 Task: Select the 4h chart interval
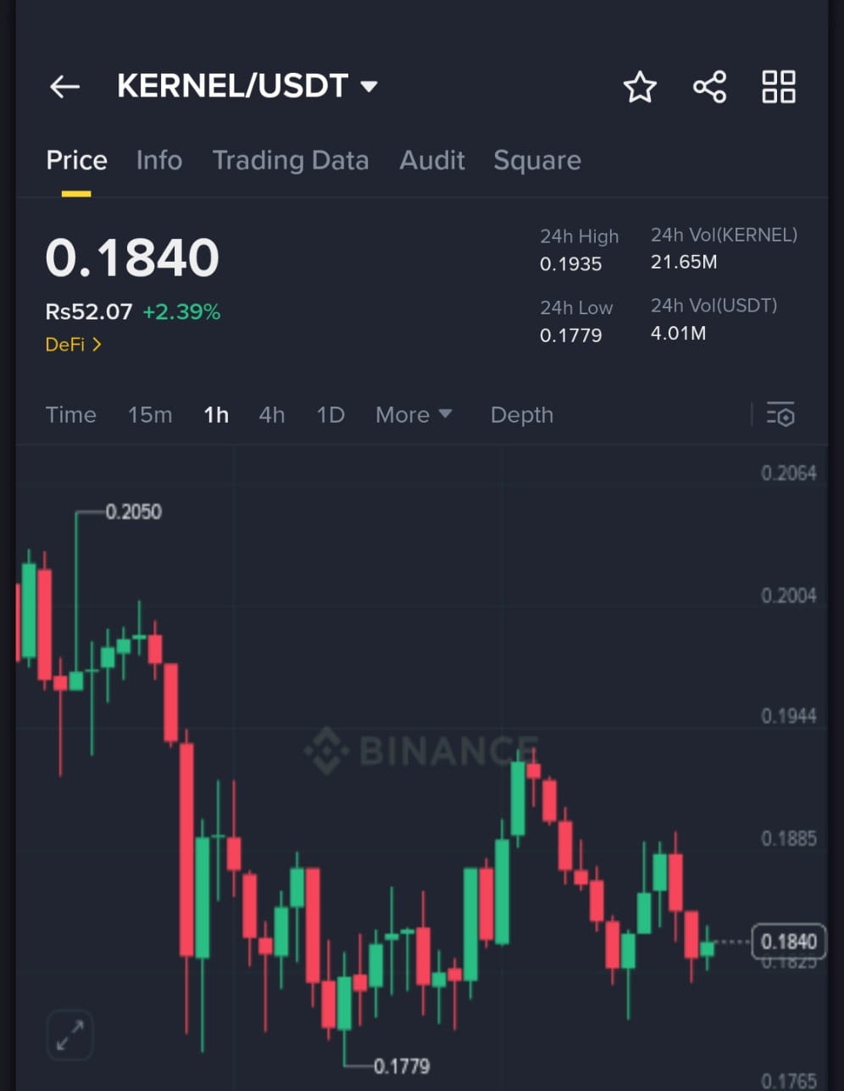(x=272, y=415)
